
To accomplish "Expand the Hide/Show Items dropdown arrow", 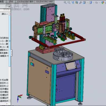I will pos(100,3).
